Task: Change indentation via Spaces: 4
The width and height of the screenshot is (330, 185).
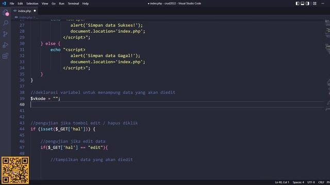Action: pos(298,182)
